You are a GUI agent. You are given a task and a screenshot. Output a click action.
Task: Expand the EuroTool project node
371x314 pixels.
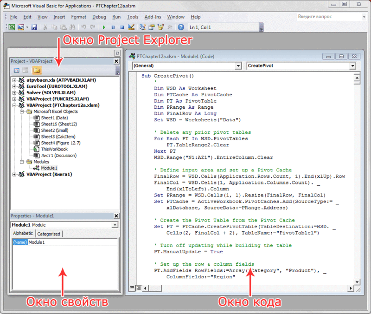[14, 86]
